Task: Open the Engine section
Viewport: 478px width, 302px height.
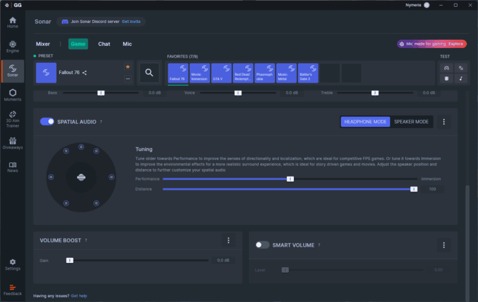Action: pos(12,46)
